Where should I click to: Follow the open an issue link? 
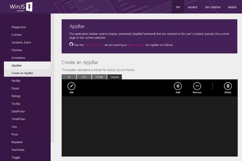136,45
